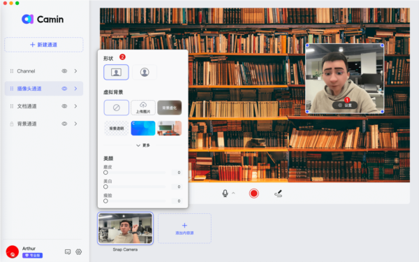Hide the 摄像头通道 via eye icon
The image size is (419, 262).
click(64, 89)
